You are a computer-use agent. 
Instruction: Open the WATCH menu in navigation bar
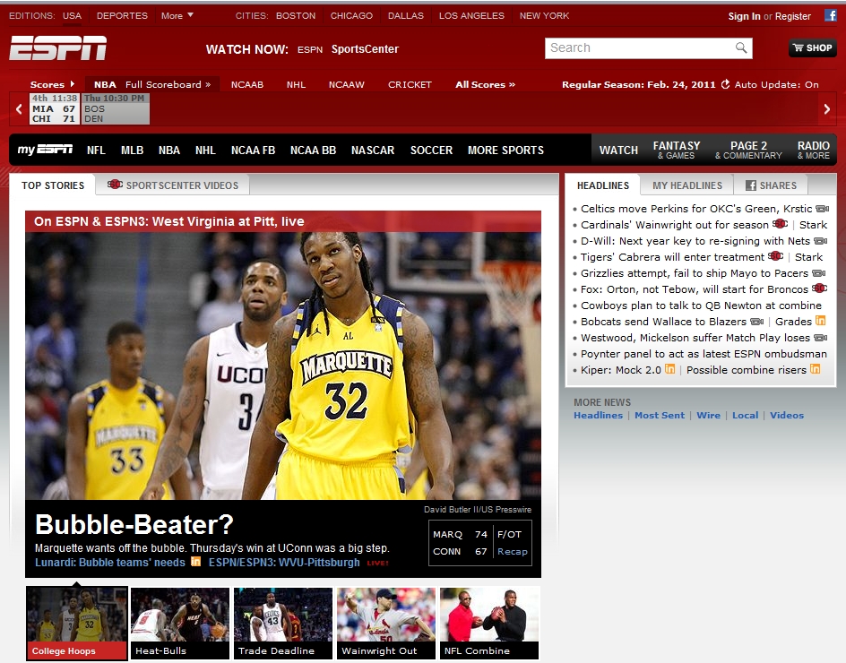[618, 150]
